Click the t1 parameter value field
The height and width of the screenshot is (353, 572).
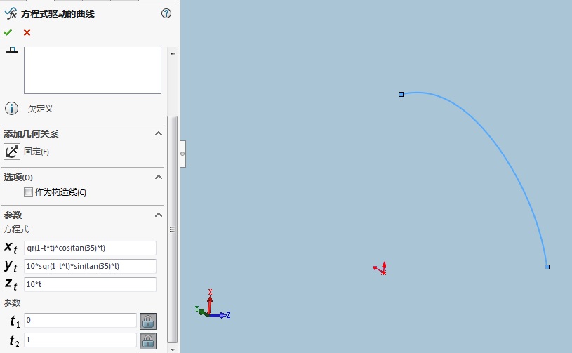pyautogui.click(x=80, y=320)
